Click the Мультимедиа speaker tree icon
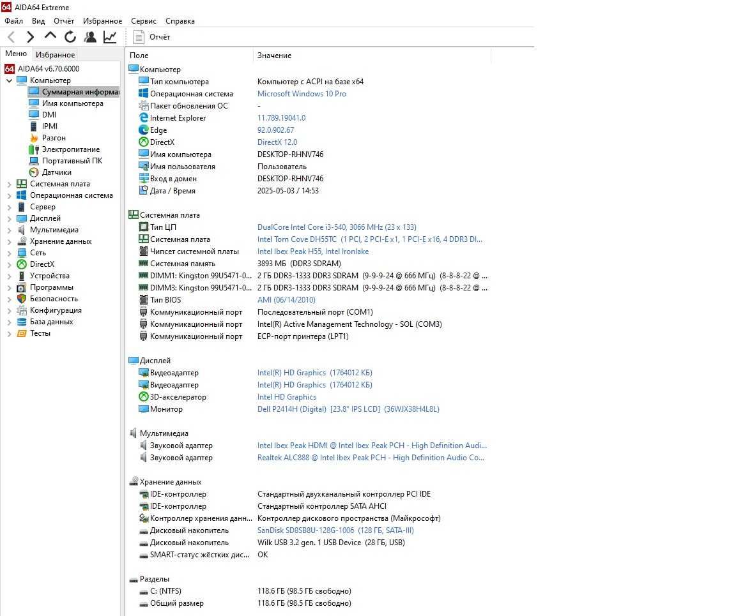 click(22, 229)
